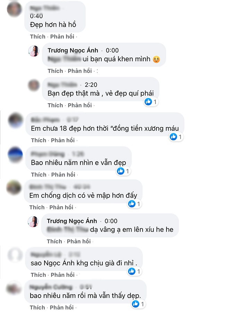Click Phản hồi under 'vẻ đẹp quí phái' comment
The width and height of the screenshot is (229, 313).
[x=80, y=105]
